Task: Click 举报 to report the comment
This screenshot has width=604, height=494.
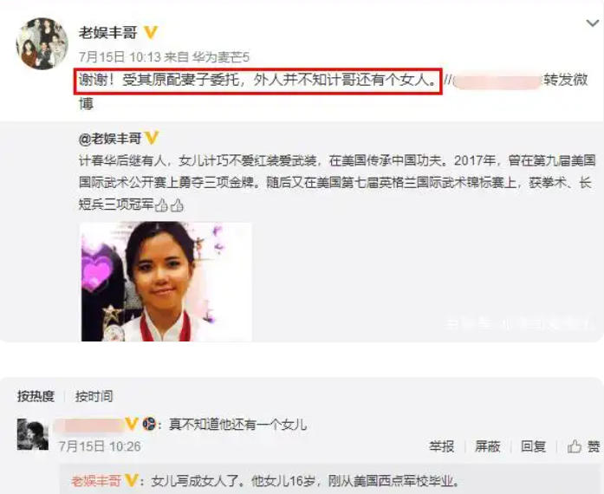Action: [x=442, y=446]
